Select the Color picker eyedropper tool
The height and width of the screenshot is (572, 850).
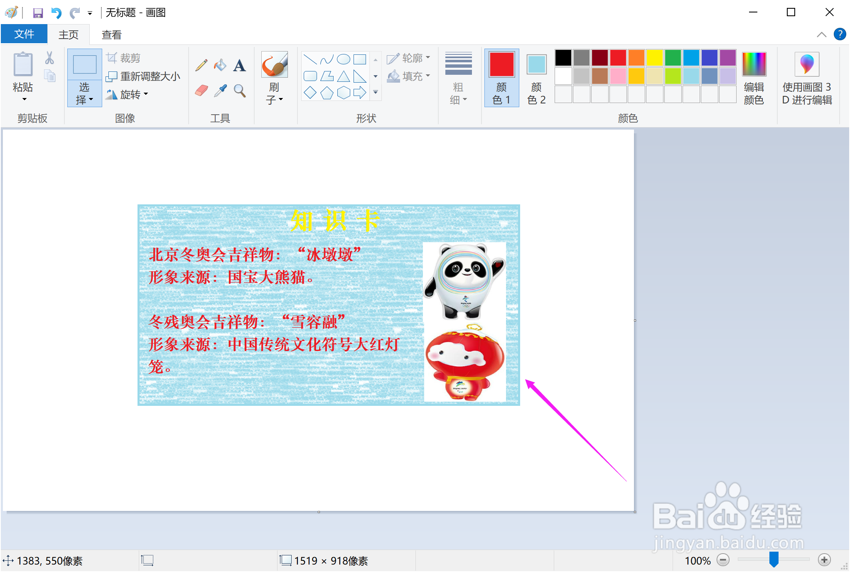pos(220,90)
